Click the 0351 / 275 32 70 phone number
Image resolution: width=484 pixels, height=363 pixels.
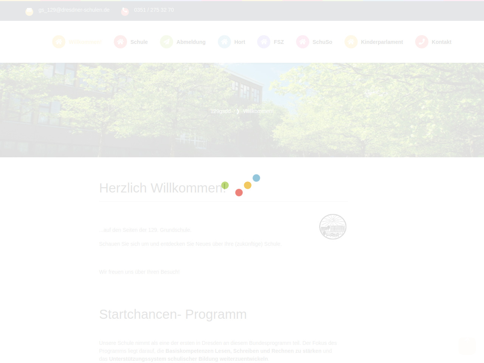[154, 10]
